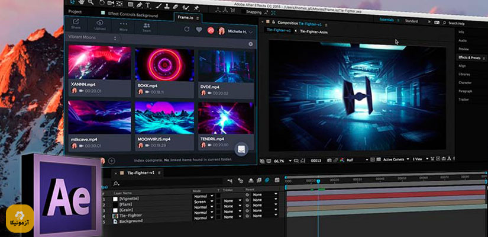Viewport: 488px width, 237px height.
Task: Click the Frame.io Share button
Action: point(76,24)
